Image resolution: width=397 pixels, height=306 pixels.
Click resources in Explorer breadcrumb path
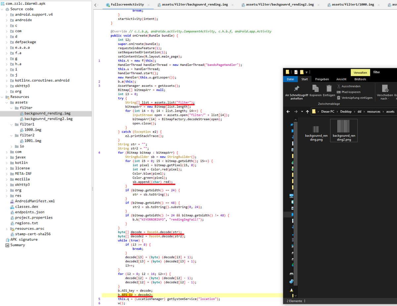pyautogui.click(x=374, y=112)
